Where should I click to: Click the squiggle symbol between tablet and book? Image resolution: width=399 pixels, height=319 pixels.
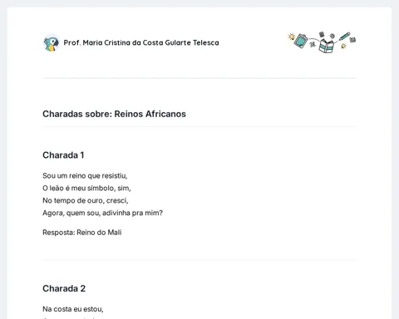coord(313,44)
